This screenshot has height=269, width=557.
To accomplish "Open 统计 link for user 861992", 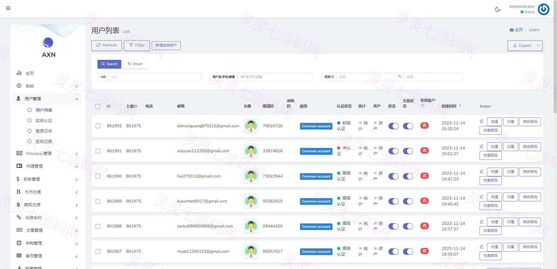I will [363, 126].
